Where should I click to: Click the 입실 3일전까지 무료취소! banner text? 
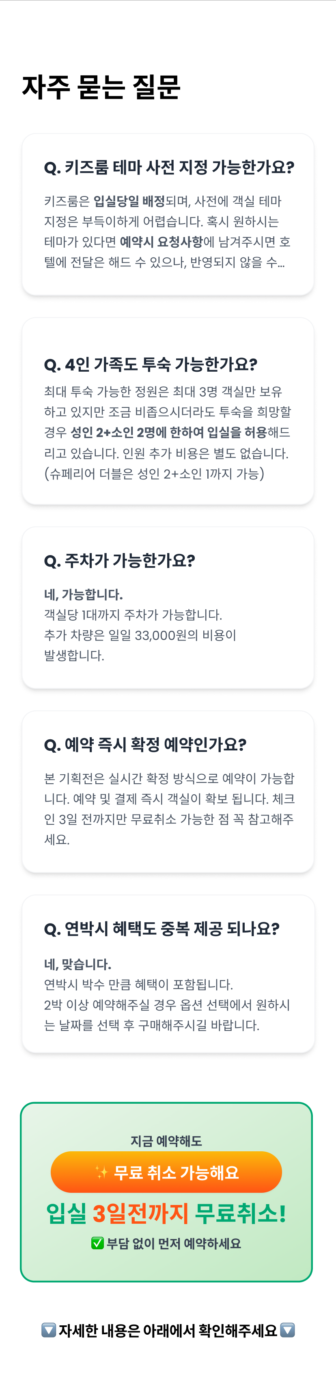pos(166,1213)
